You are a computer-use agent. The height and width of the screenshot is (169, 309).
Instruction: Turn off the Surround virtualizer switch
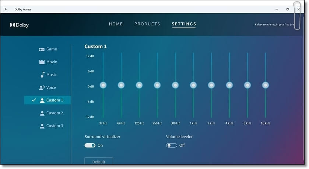pyautogui.click(x=90, y=145)
